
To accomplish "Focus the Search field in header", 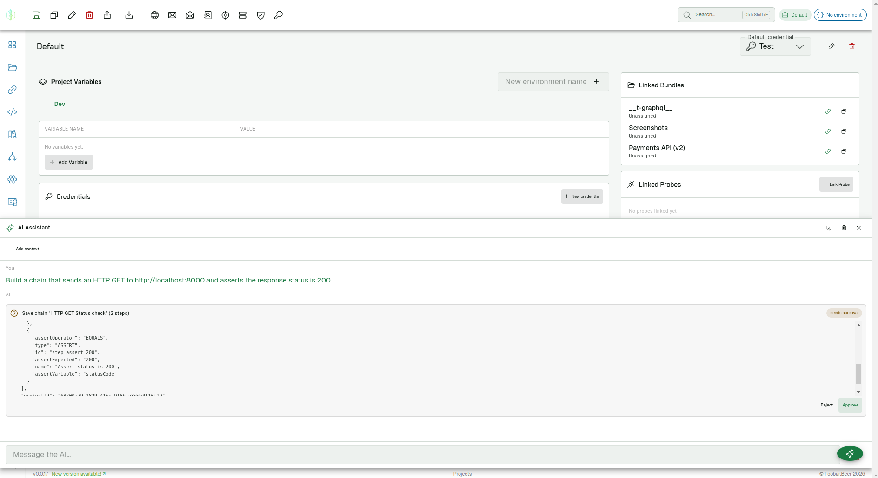I will [x=726, y=15].
